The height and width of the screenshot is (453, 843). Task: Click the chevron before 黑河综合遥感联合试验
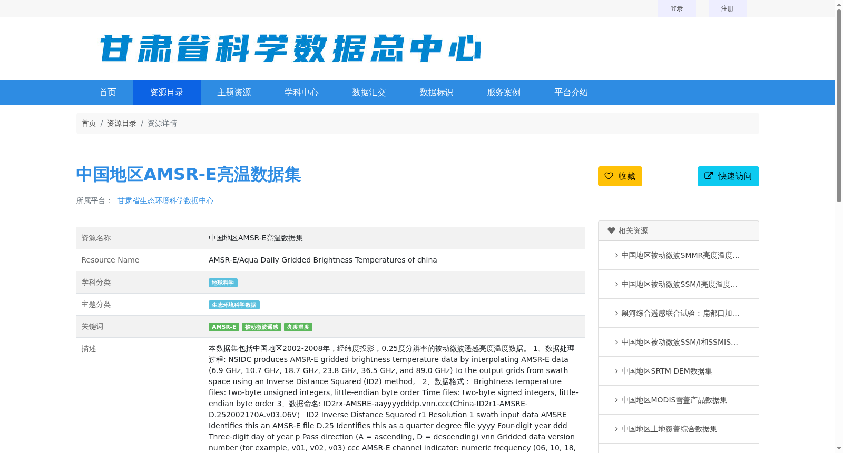click(x=616, y=313)
